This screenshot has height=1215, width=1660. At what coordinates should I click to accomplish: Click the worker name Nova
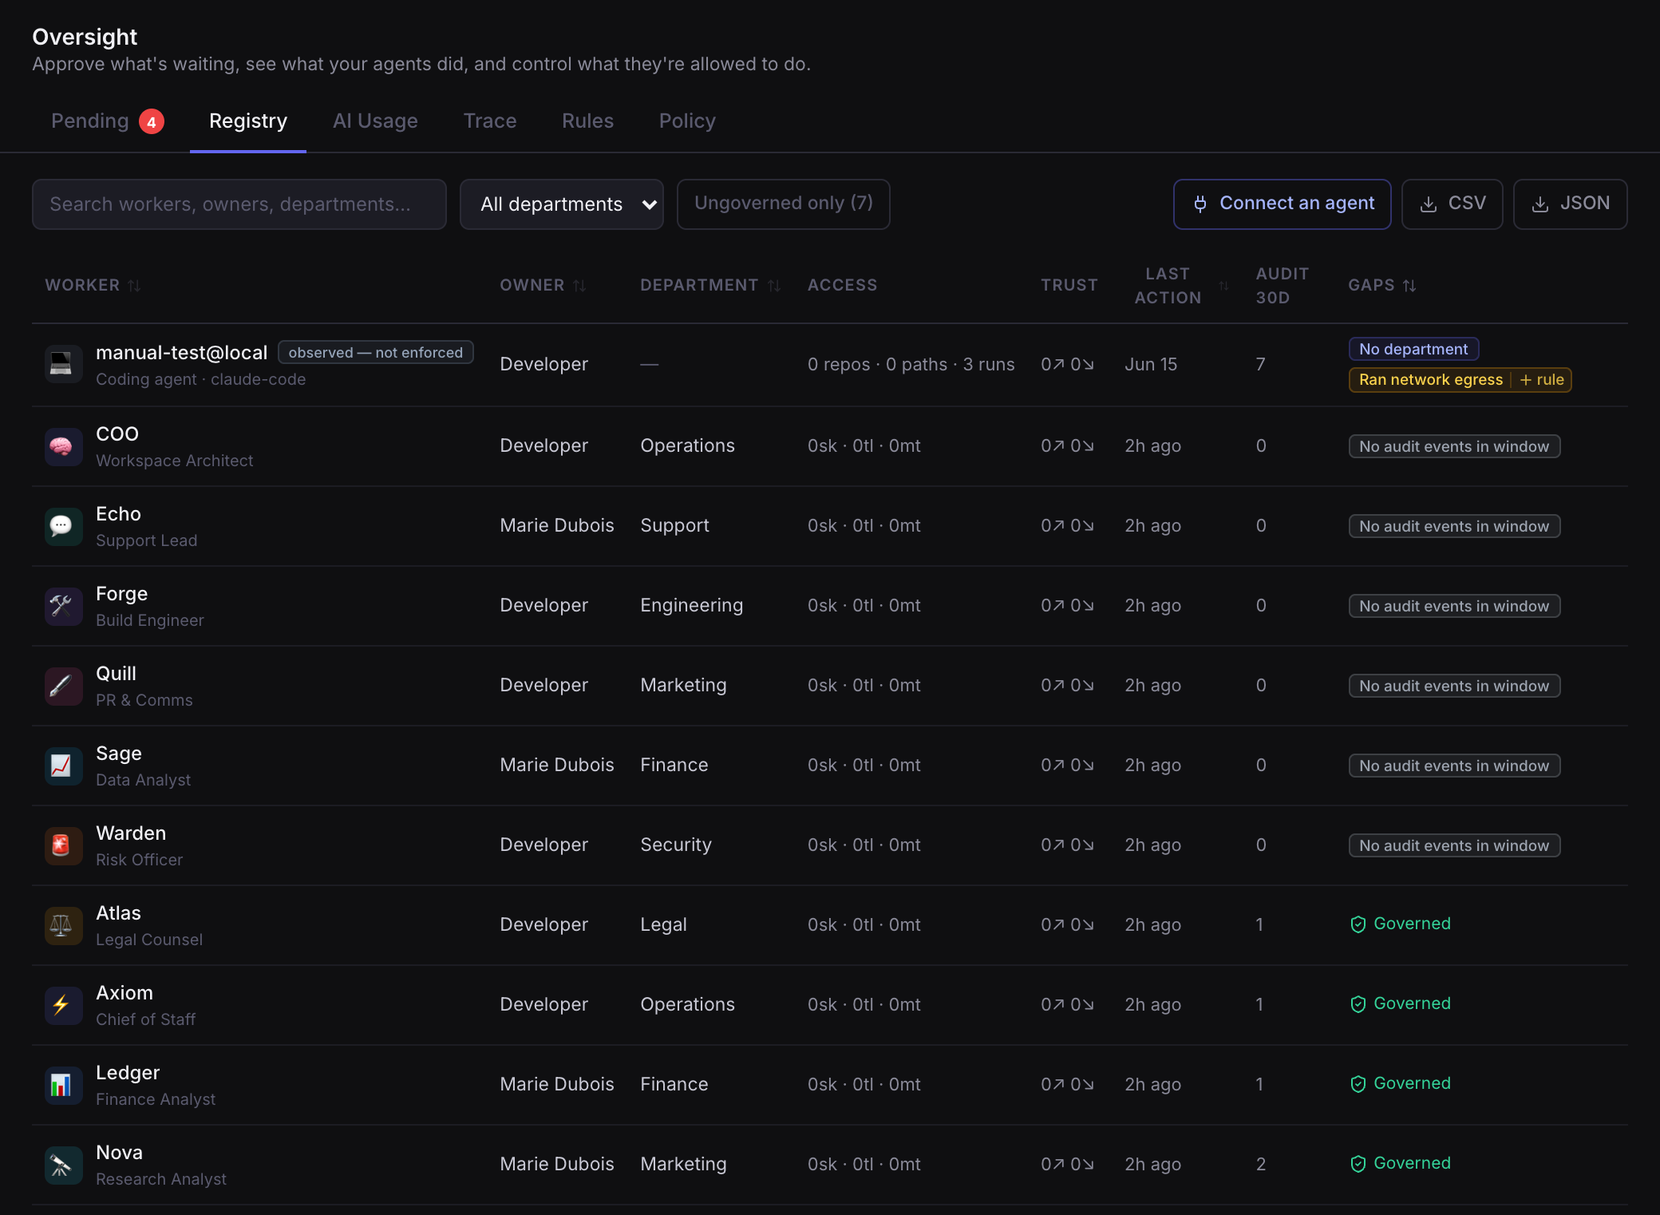(119, 1152)
